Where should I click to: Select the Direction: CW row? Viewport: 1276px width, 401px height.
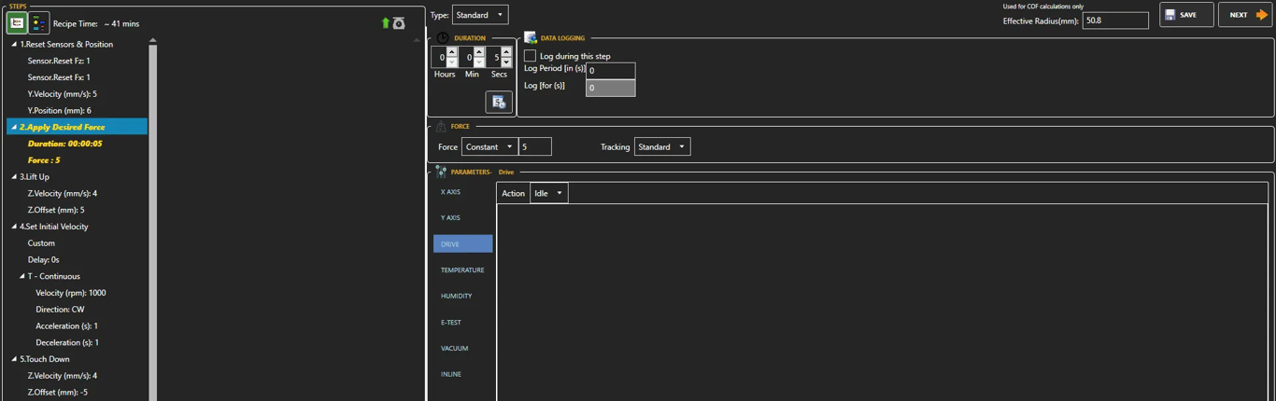click(x=60, y=310)
